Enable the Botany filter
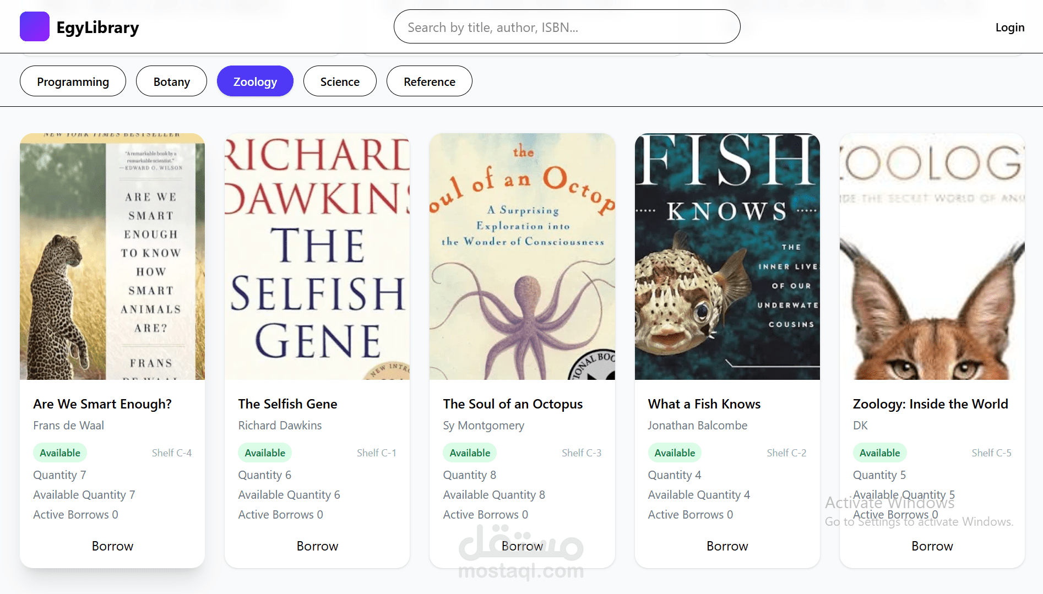Screen dimensions: 1043x594 coord(171,81)
